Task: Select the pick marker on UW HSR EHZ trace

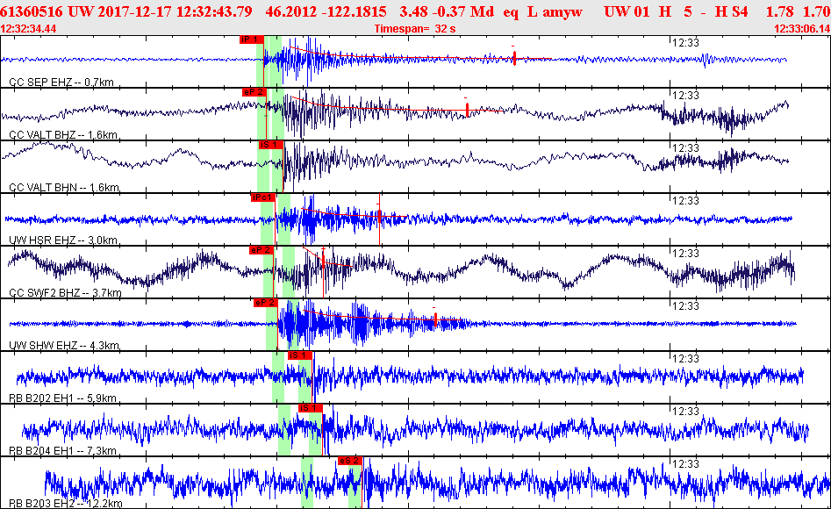Action: coord(263,197)
